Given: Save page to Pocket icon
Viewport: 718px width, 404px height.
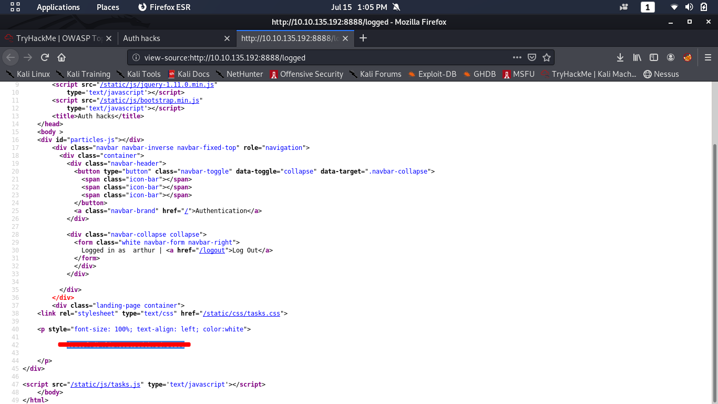Looking at the screenshot, I should [x=532, y=57].
